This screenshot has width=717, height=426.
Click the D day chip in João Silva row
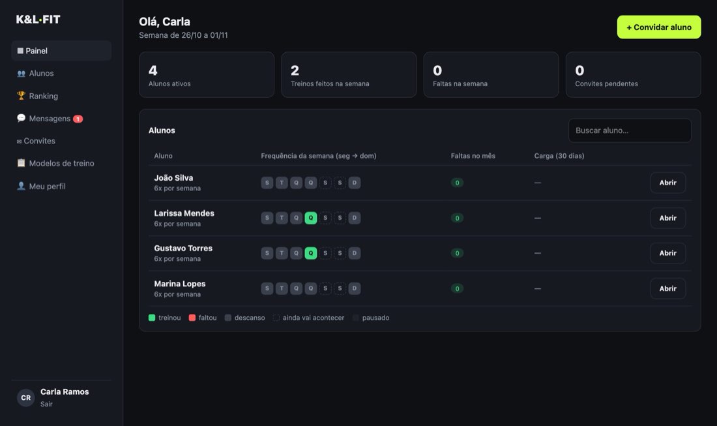coord(355,183)
